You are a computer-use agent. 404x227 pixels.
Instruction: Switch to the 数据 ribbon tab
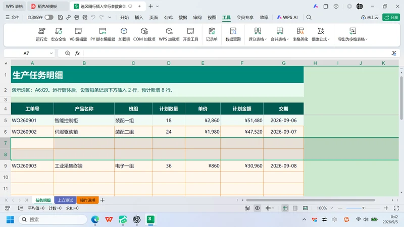pyautogui.click(x=183, y=17)
